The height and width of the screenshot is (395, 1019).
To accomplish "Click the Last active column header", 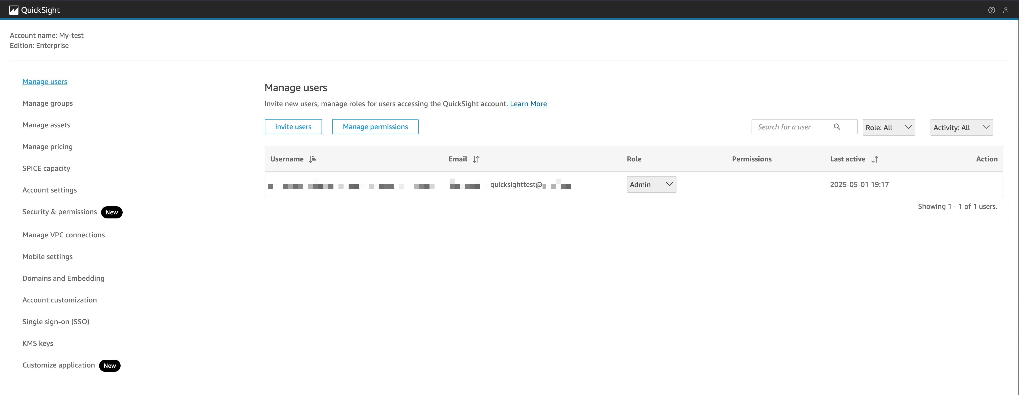I will (847, 159).
